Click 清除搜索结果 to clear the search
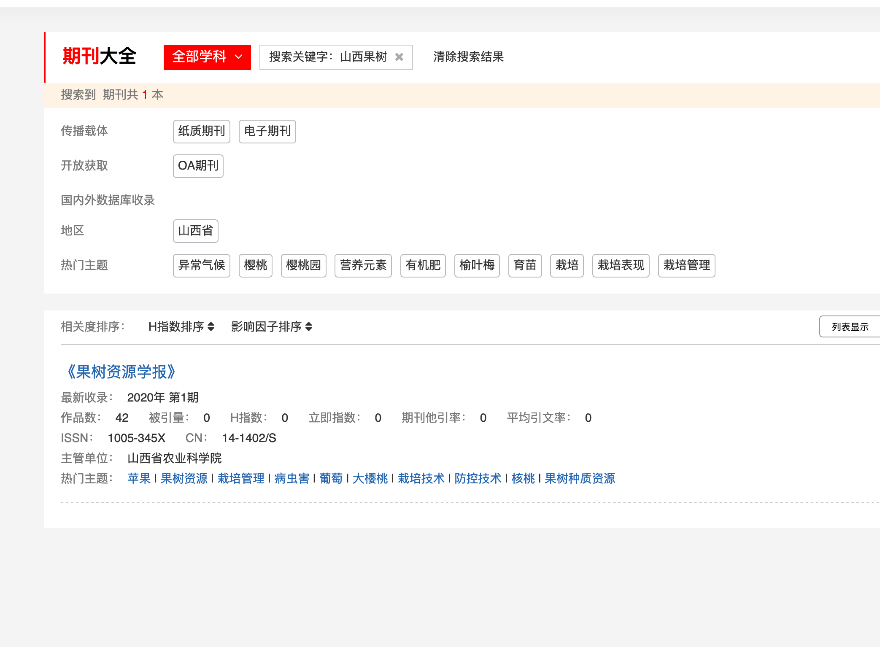 click(468, 57)
